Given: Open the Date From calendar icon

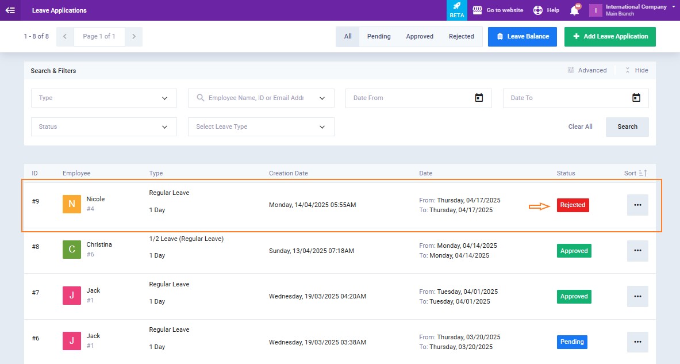Looking at the screenshot, I should tap(479, 98).
